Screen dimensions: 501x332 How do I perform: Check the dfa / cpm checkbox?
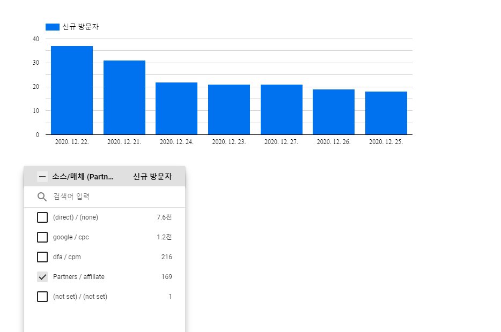pos(42,257)
